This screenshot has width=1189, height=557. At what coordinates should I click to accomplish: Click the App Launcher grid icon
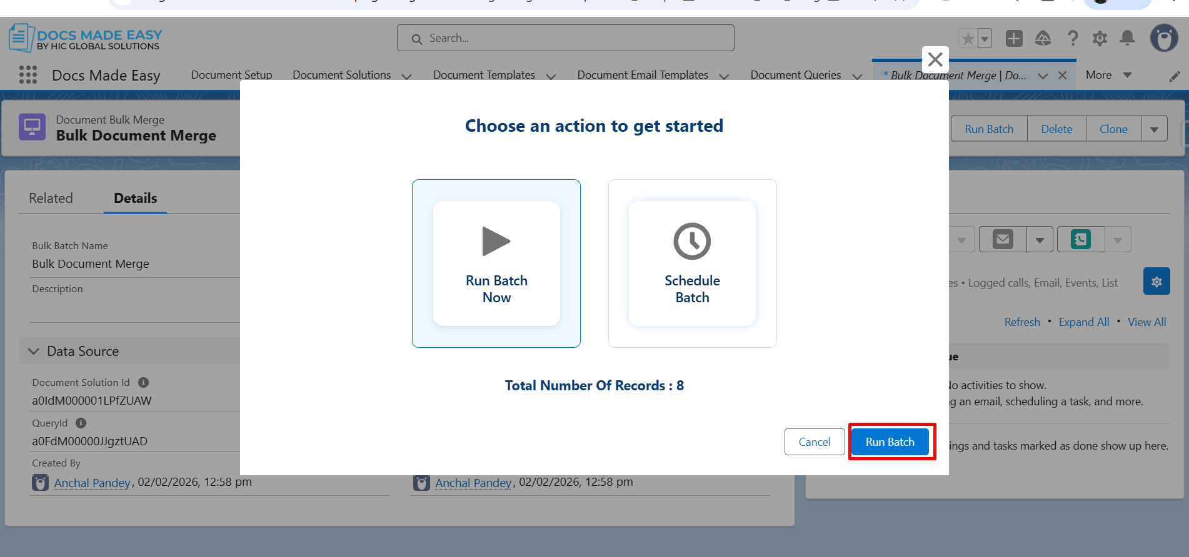click(28, 75)
